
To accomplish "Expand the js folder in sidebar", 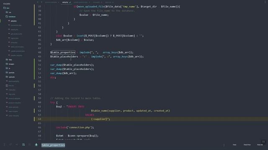I will click(8, 68).
